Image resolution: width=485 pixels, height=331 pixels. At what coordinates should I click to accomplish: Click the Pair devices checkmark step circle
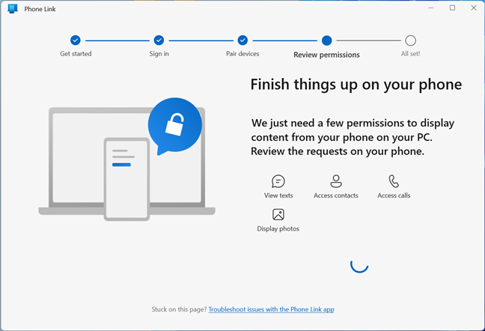(x=242, y=40)
